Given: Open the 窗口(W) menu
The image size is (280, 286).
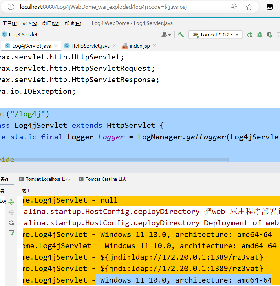Looking at the screenshot, I should point(51,24).
